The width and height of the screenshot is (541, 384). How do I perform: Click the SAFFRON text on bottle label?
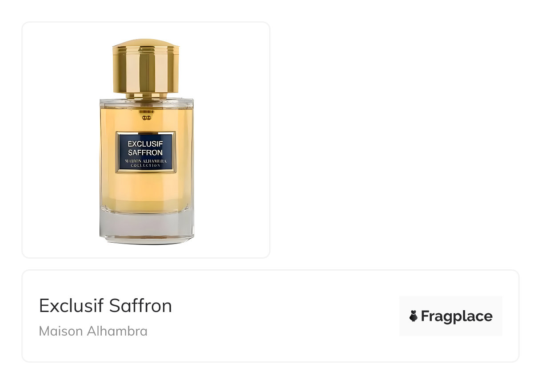[145, 152]
